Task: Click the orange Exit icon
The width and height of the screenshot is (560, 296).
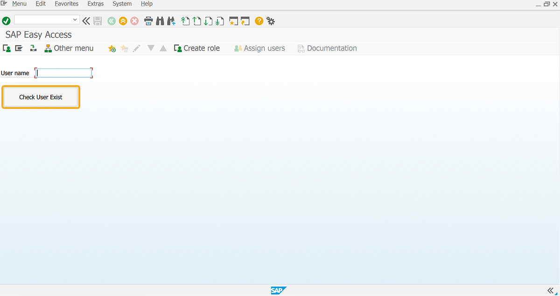Action: point(123,21)
